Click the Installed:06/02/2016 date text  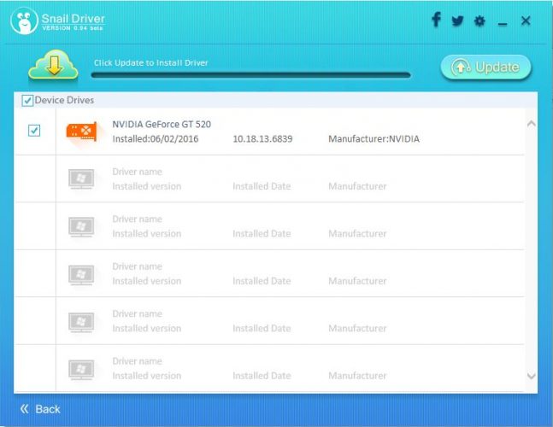156,139
